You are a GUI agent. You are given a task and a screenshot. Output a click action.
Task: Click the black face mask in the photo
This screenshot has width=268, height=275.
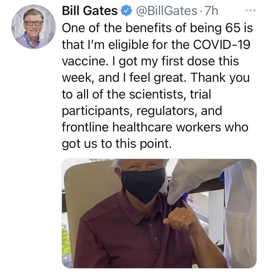coord(143,185)
